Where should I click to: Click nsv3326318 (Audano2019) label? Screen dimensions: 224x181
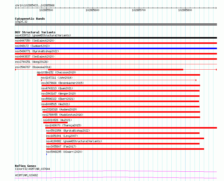click(x=60, y=109)
